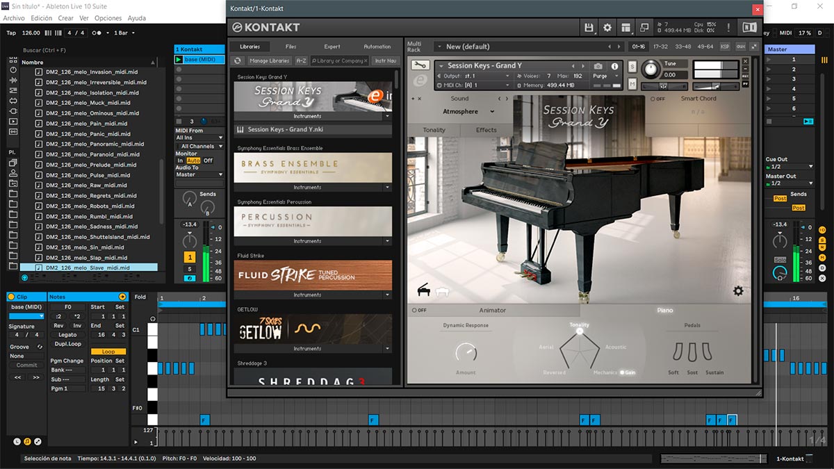Open Effects section in instrument
This screenshot has height=469, width=834.
(x=486, y=130)
